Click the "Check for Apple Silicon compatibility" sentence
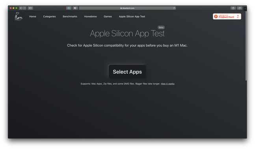This screenshot has height=149, width=255. [127, 45]
